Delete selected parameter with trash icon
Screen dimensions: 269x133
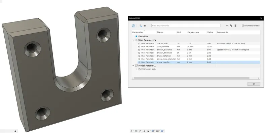tap(235, 26)
